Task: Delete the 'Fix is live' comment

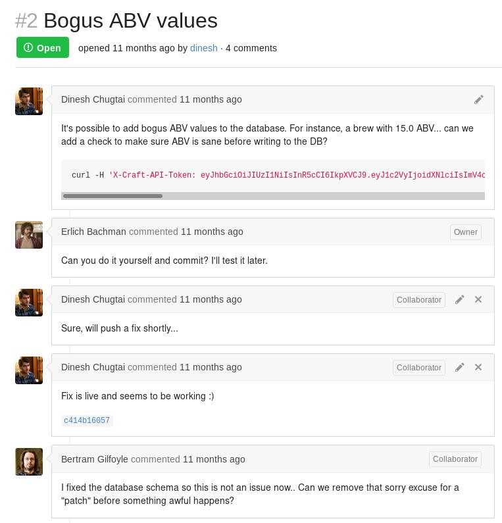Action: click(478, 367)
